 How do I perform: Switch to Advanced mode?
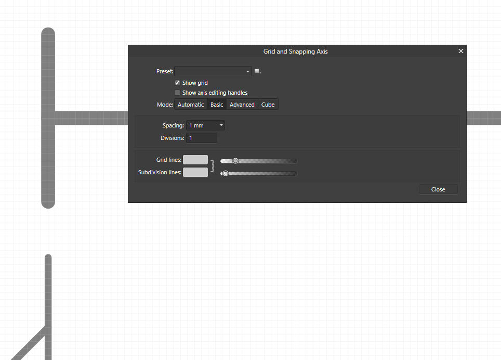coord(242,105)
